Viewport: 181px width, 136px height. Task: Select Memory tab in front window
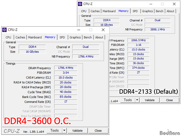pyautogui.click(x=50, y=37)
